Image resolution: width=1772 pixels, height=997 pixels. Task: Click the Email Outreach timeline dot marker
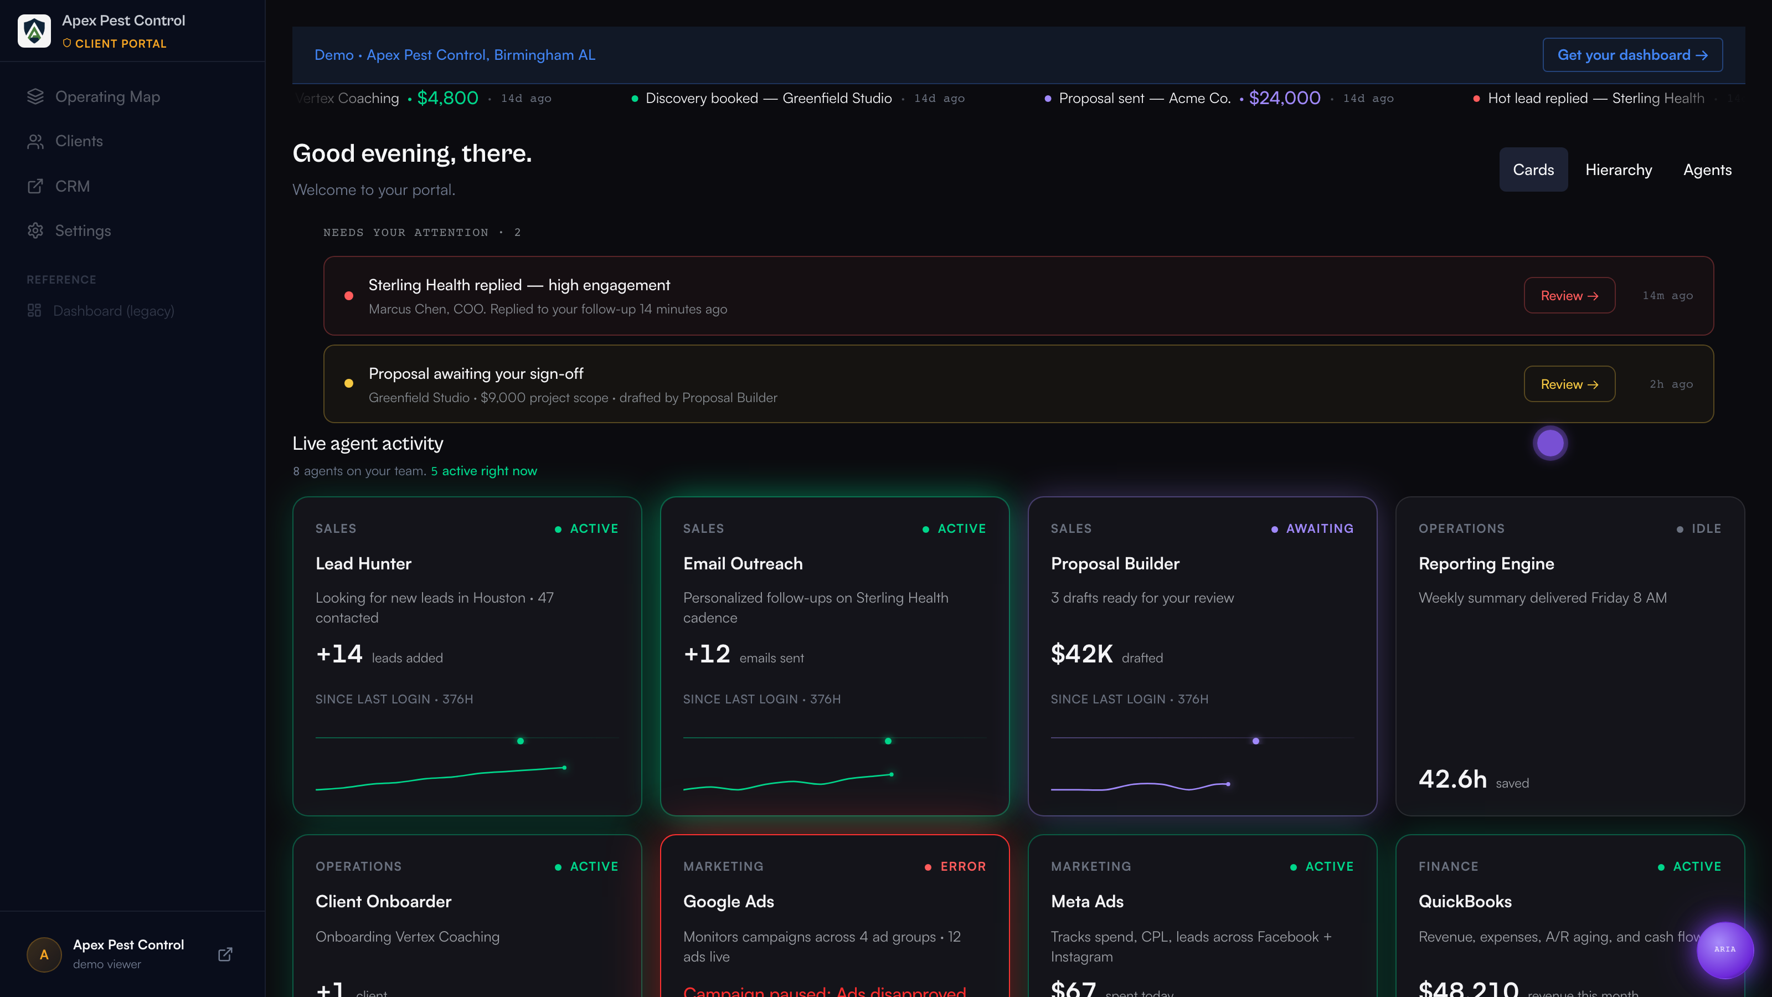pos(888,741)
